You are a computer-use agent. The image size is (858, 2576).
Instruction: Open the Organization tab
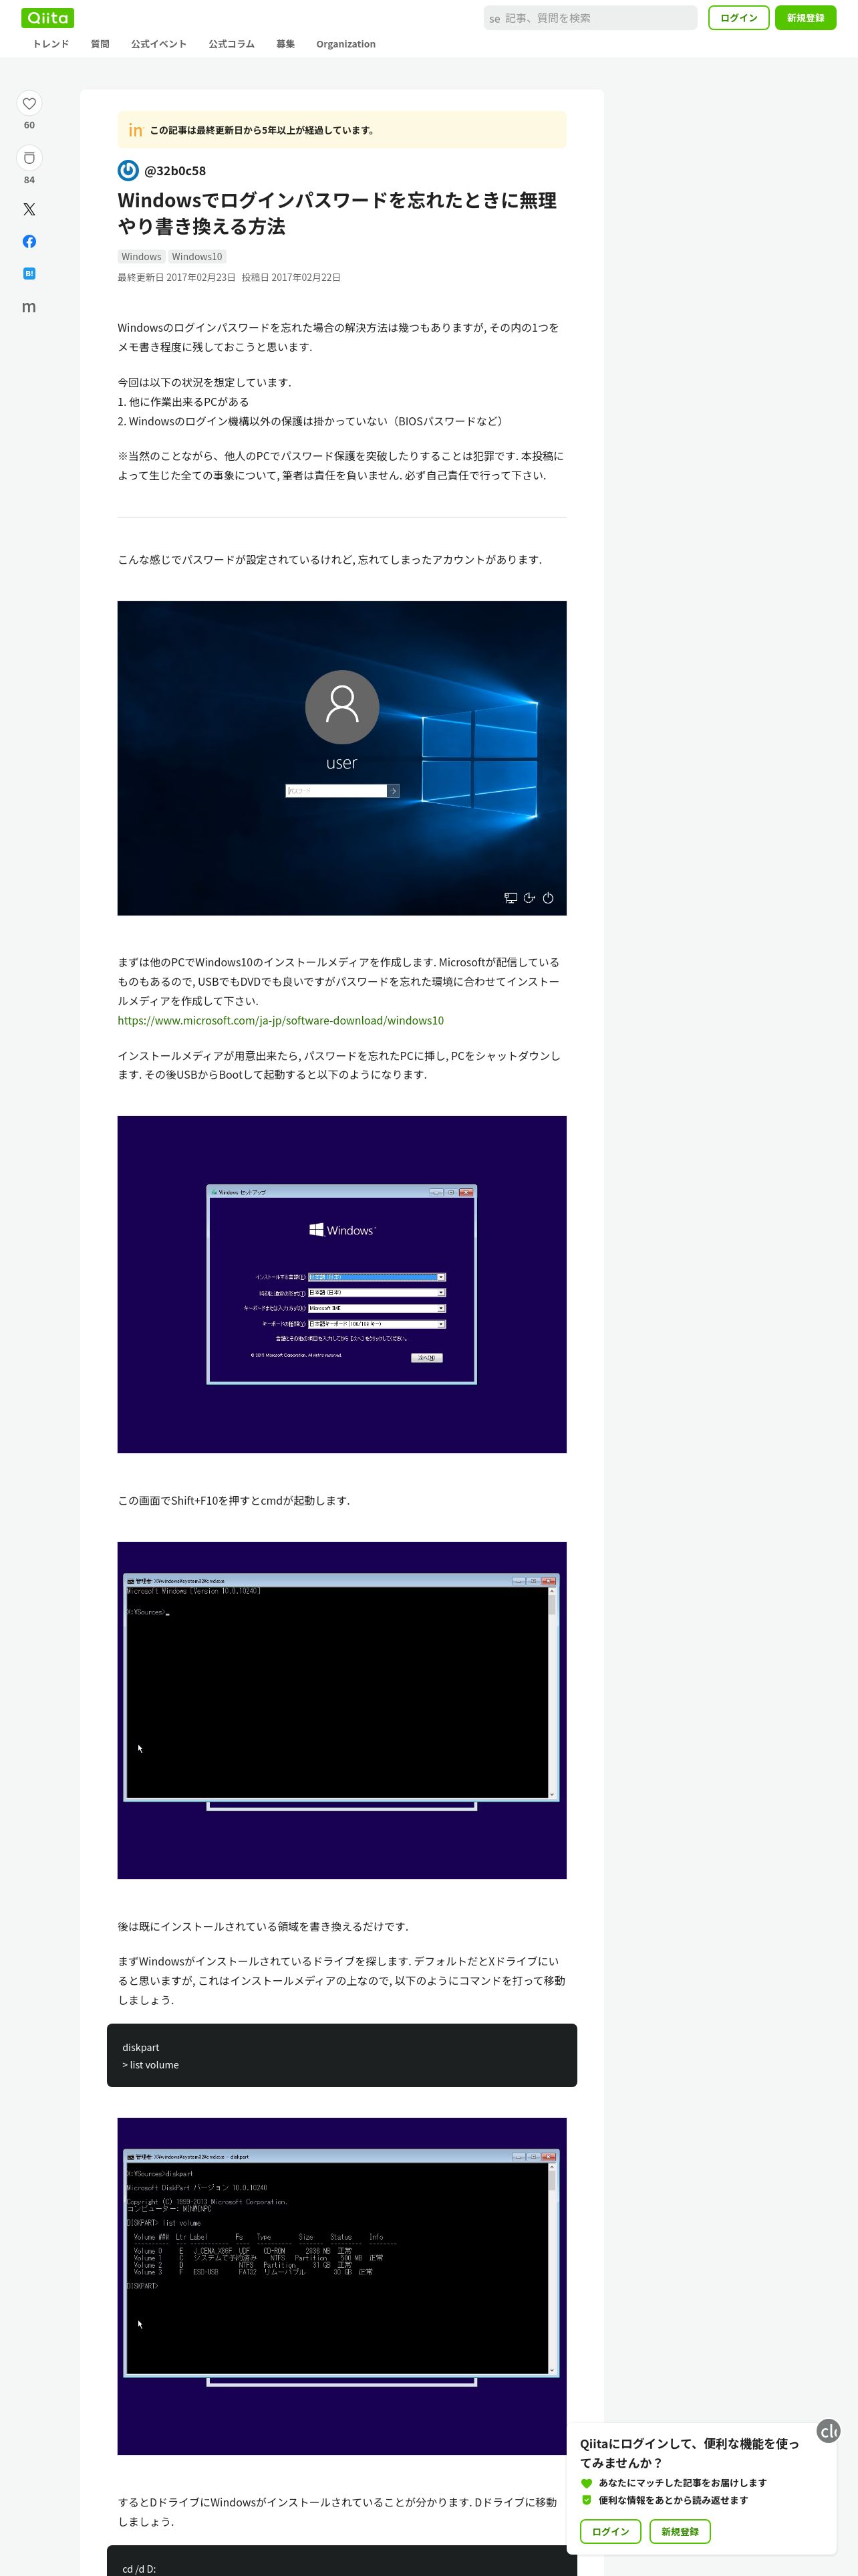[345, 44]
